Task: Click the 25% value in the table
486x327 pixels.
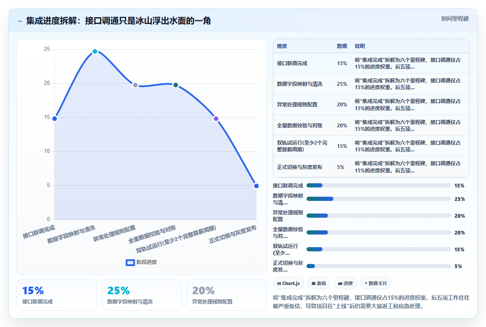Action: click(342, 84)
